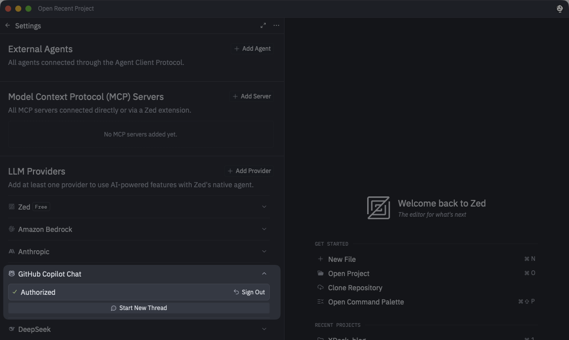Click the Settings panel title
569x340 pixels.
click(28, 26)
